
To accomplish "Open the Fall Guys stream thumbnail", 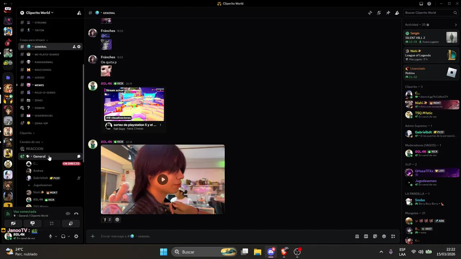I will 134,104.
